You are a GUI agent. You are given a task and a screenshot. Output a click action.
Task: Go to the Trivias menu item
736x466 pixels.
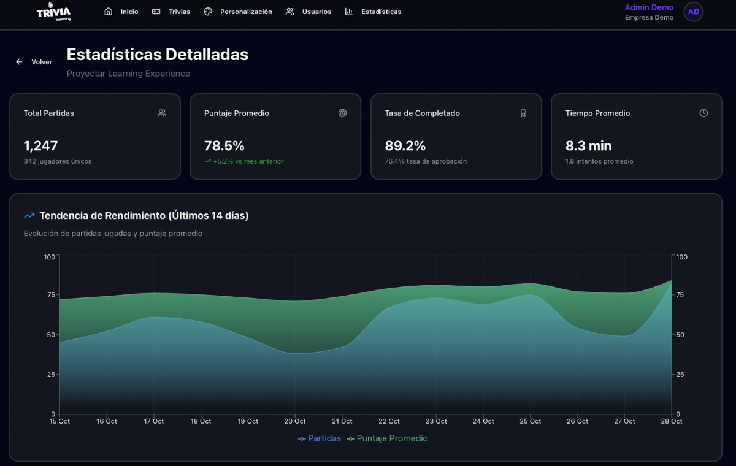(x=179, y=12)
